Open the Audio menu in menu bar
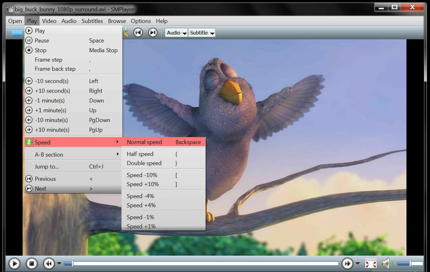The height and width of the screenshot is (272, 430). (69, 21)
